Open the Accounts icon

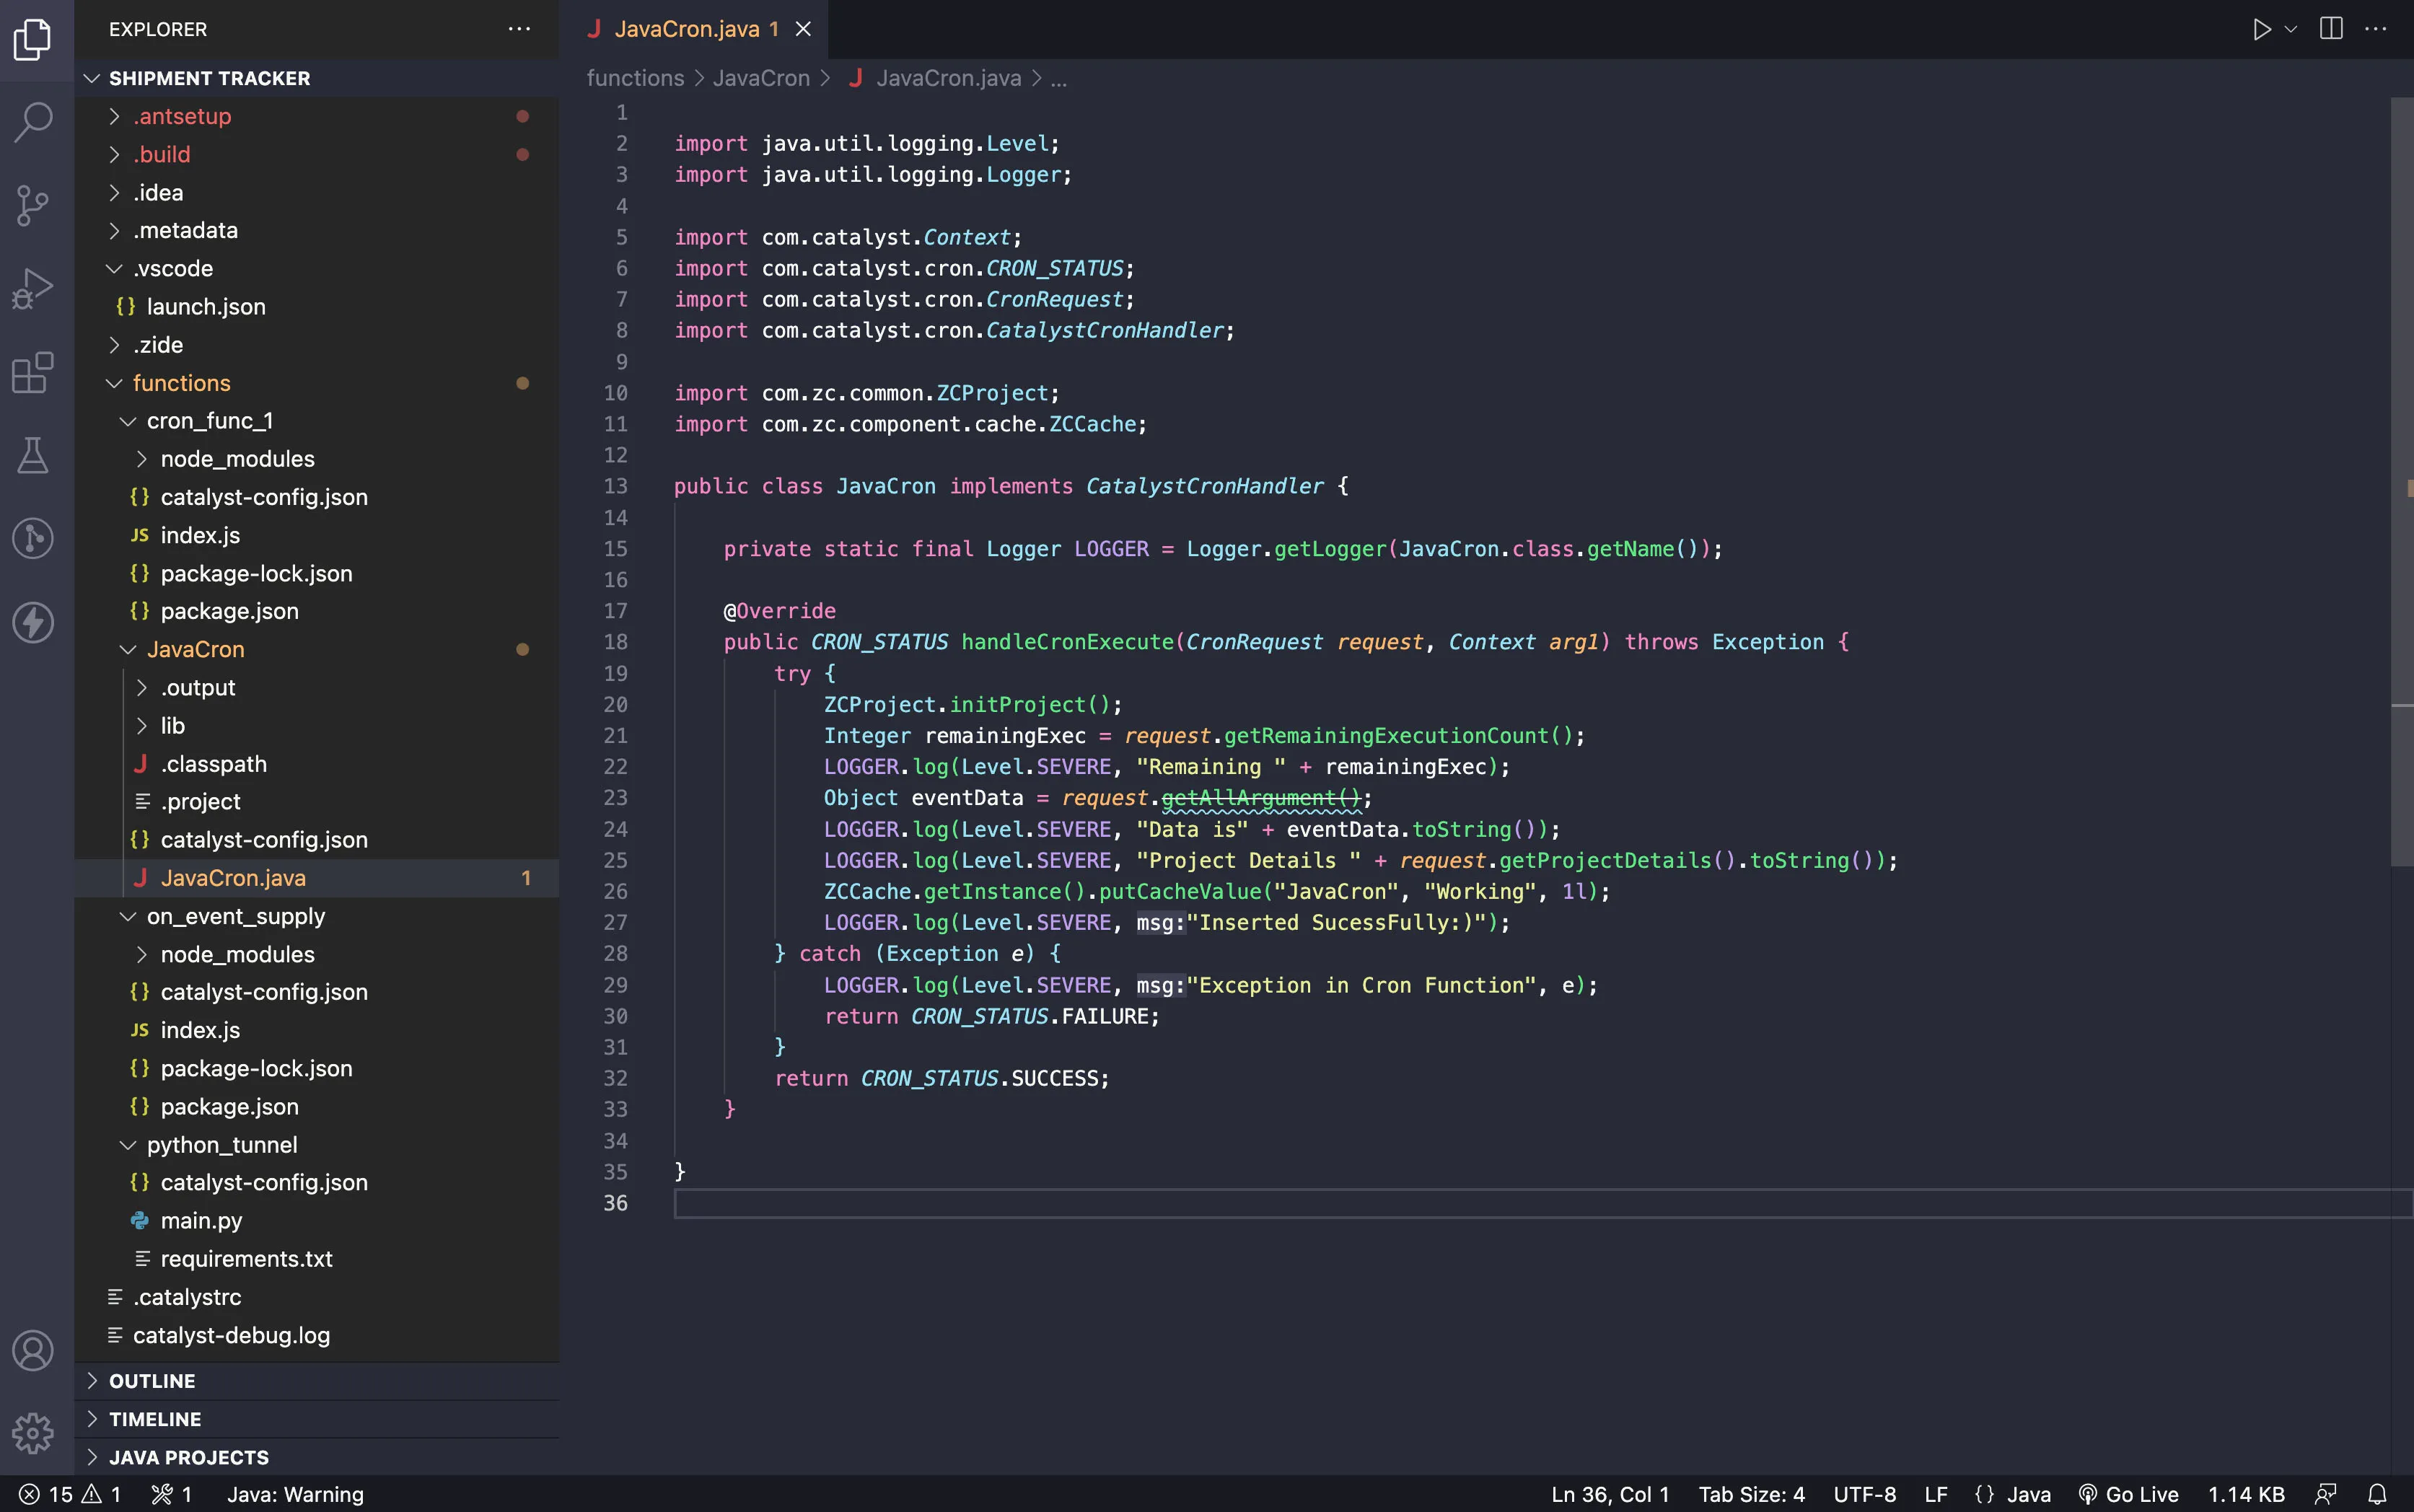tap(33, 1350)
